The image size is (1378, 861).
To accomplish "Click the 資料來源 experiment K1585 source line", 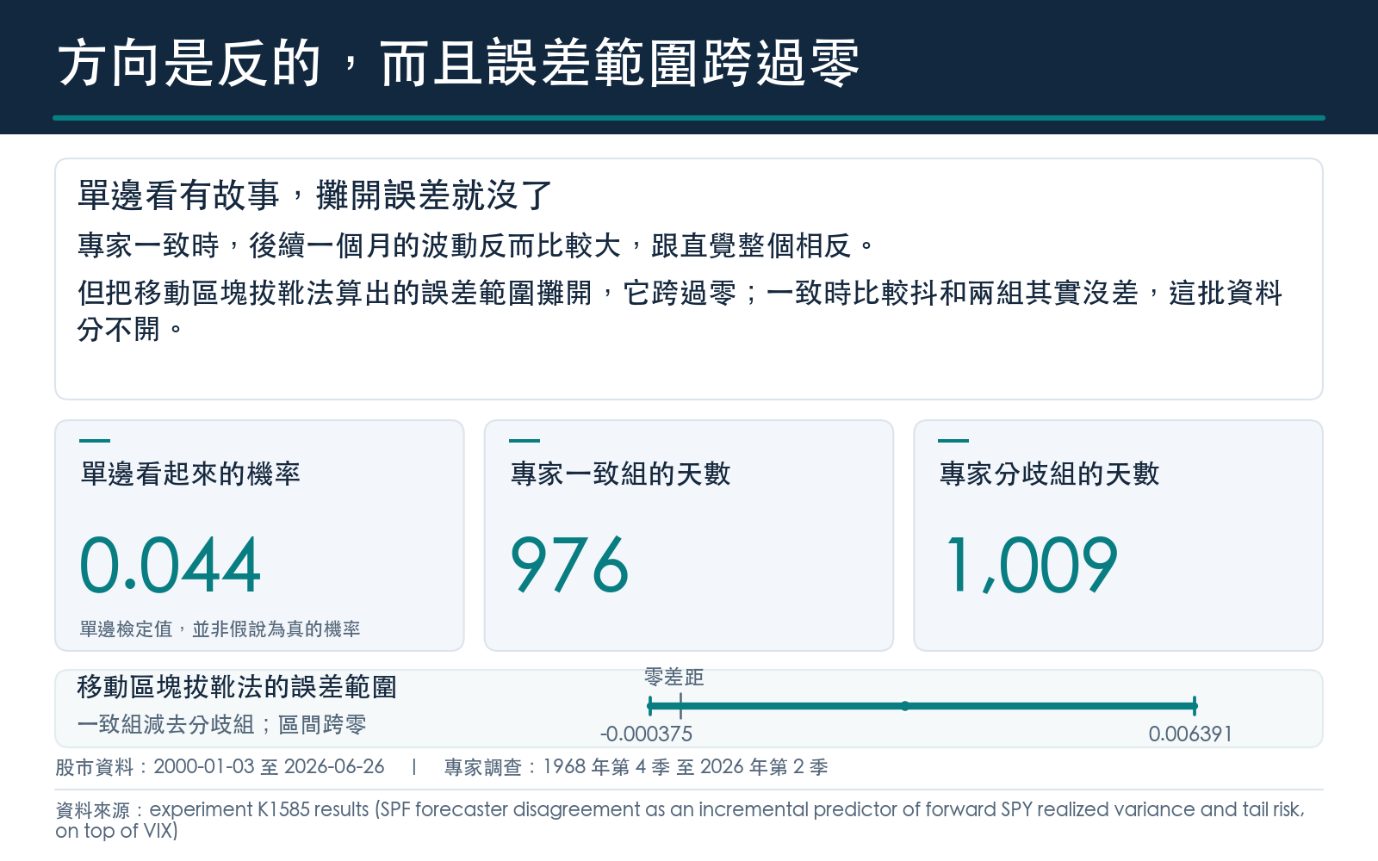I will tap(680, 820).
